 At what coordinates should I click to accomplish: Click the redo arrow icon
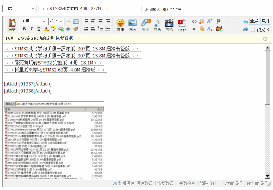(245, 29)
